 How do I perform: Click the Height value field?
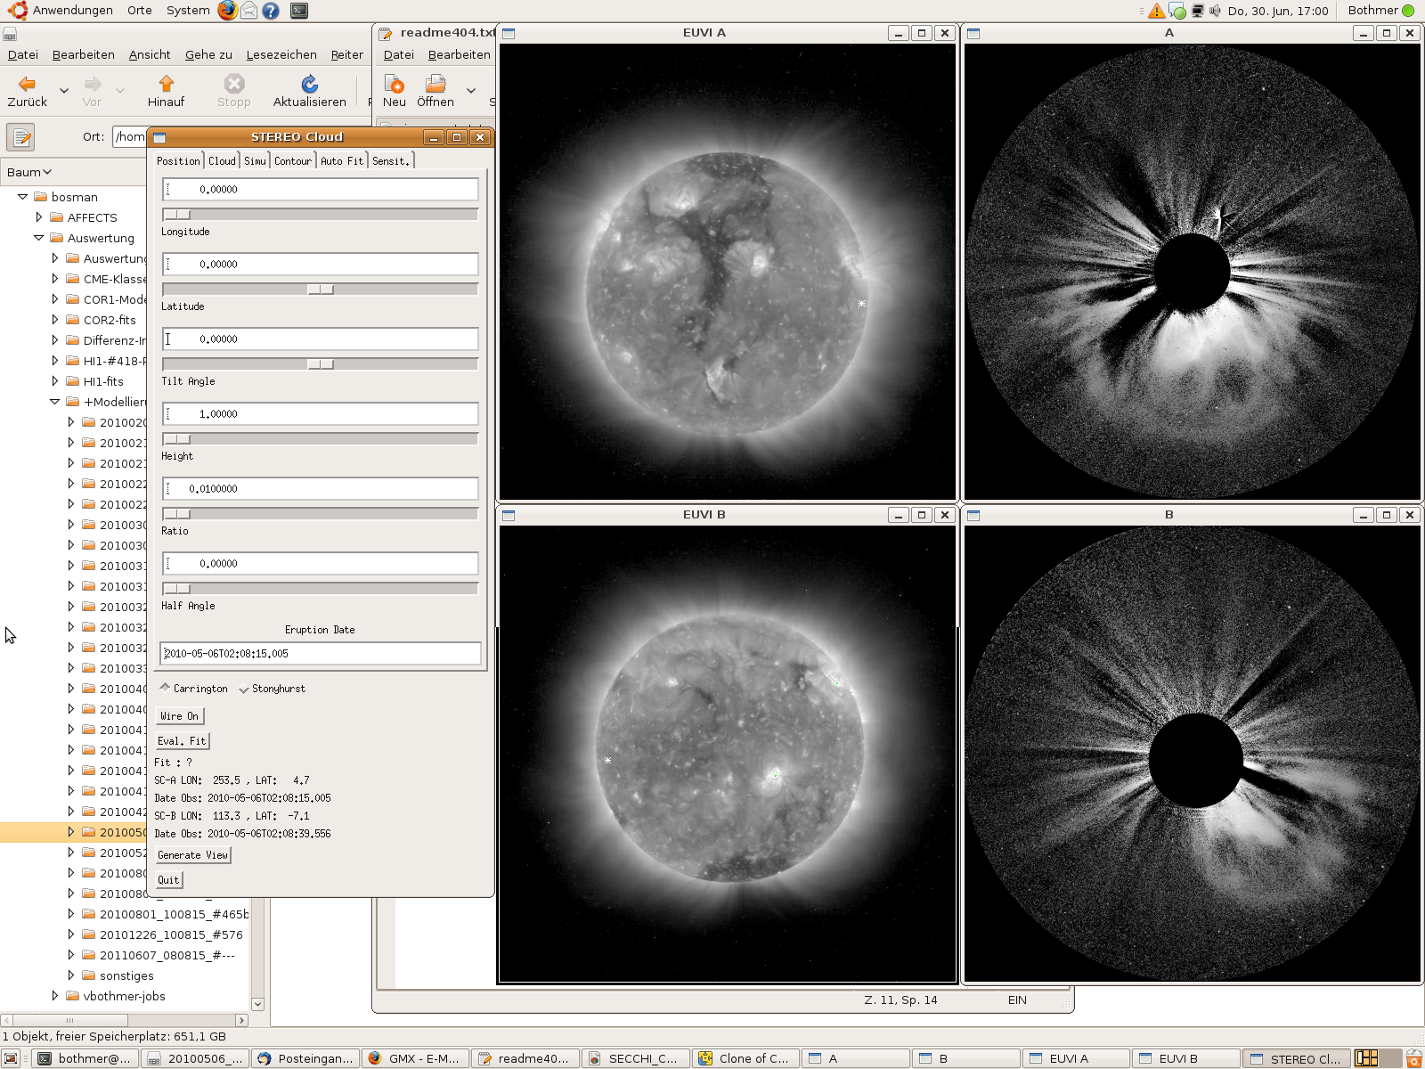(x=321, y=413)
